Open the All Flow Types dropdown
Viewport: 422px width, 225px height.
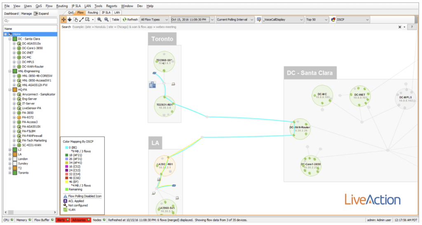tap(154, 19)
